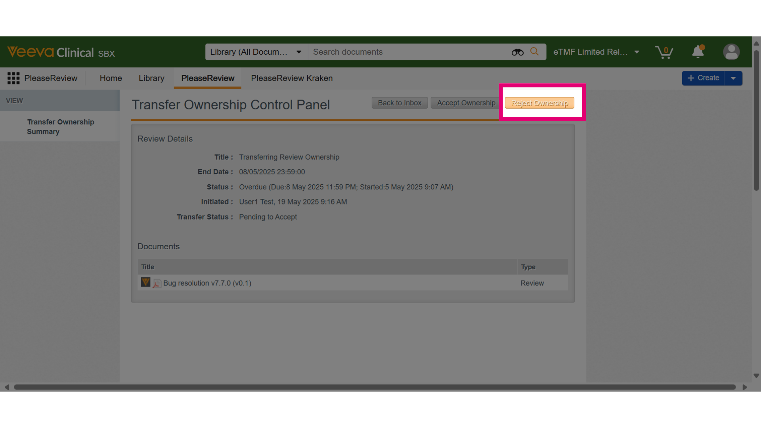Click the binoculars advanced search icon

coord(517,52)
